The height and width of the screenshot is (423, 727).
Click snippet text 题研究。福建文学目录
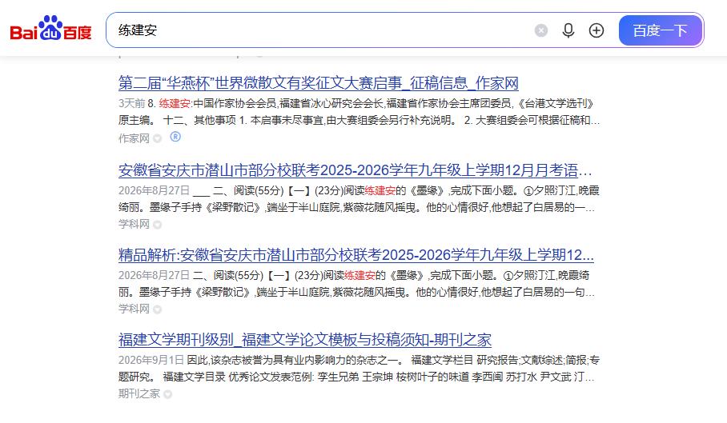[356, 377]
